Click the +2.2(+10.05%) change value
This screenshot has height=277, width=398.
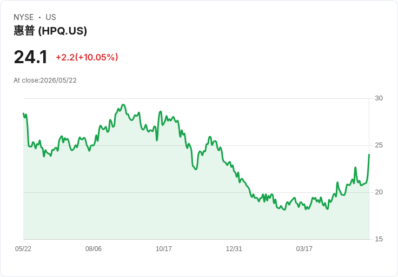pos(87,57)
